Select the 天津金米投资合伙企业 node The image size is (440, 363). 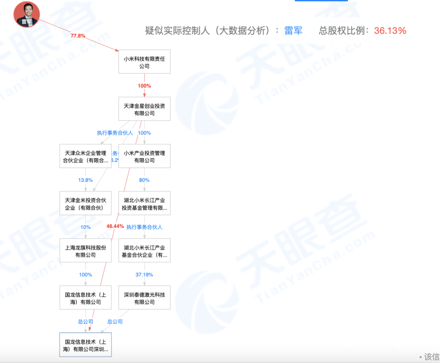click(86, 204)
